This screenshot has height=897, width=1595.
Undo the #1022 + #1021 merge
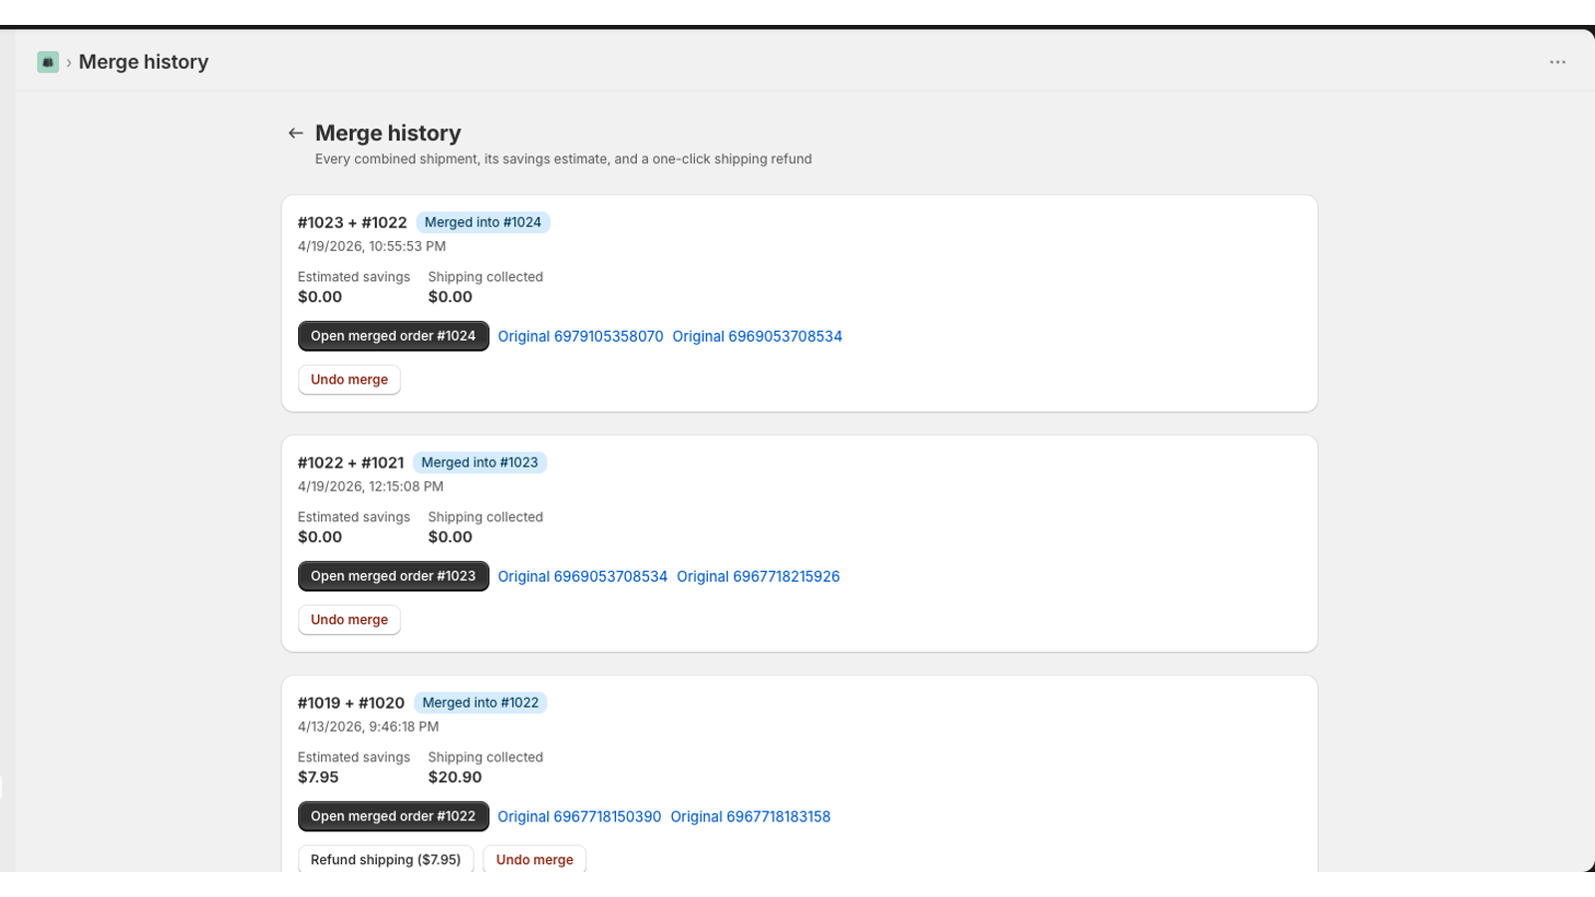pos(349,620)
